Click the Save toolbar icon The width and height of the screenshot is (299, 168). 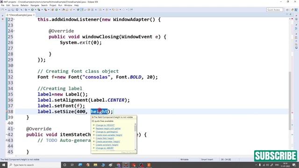(9, 9)
